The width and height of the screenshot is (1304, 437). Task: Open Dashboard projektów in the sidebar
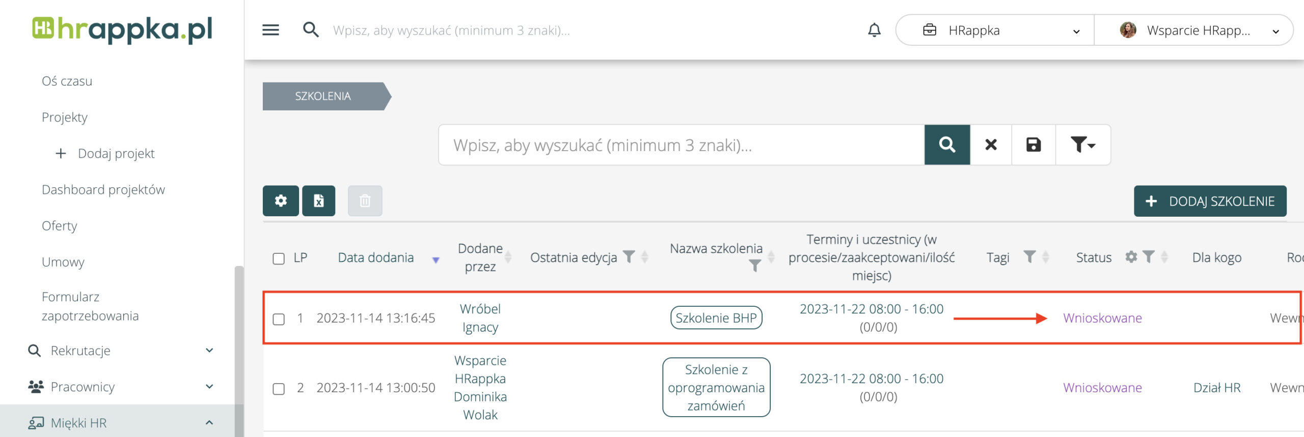(x=103, y=189)
